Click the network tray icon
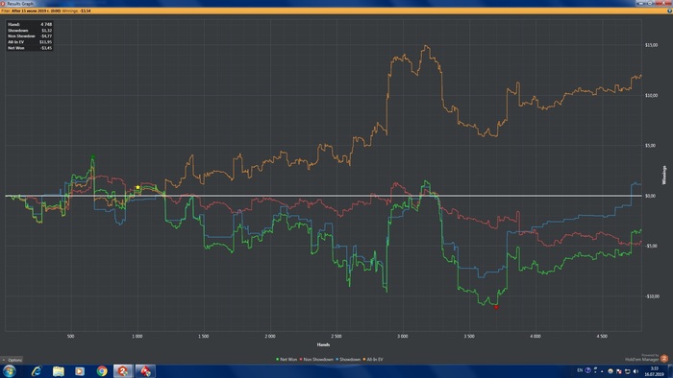 627,371
